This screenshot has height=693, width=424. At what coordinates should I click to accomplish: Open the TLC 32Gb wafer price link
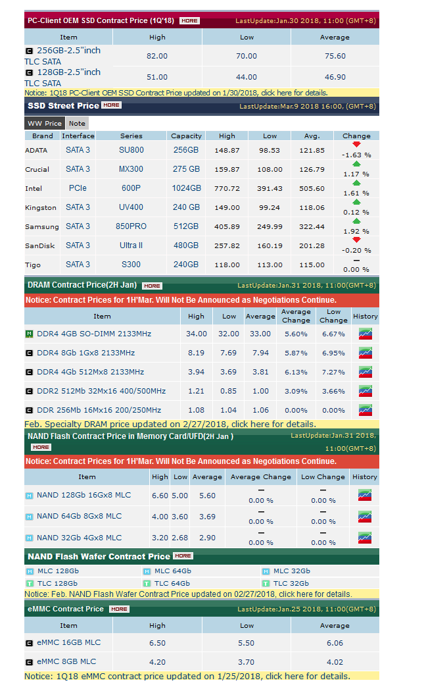pos(291,583)
